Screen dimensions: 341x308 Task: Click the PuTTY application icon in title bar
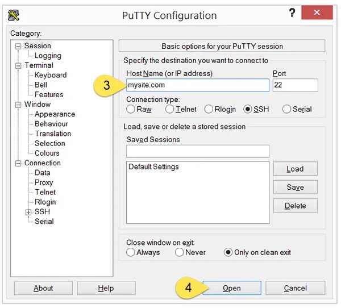tap(14, 15)
